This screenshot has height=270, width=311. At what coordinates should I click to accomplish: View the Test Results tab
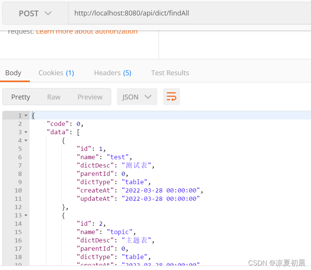170,73
